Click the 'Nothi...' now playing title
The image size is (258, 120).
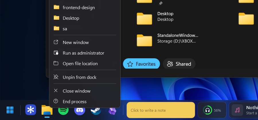pyautogui.click(x=252, y=107)
